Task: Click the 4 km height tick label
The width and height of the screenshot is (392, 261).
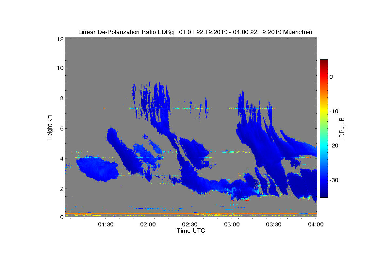Action: tap(61, 159)
